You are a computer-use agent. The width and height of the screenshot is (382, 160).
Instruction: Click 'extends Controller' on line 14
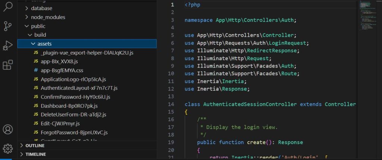328,104
